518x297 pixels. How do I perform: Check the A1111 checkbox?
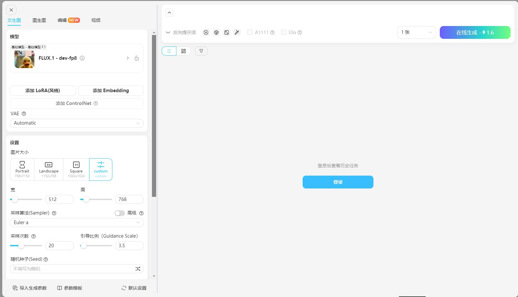tap(250, 32)
